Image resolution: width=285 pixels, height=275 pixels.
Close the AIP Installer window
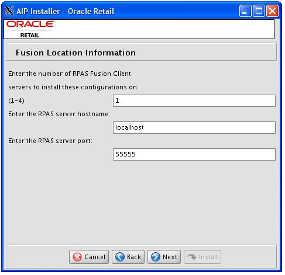pyautogui.click(x=272, y=11)
